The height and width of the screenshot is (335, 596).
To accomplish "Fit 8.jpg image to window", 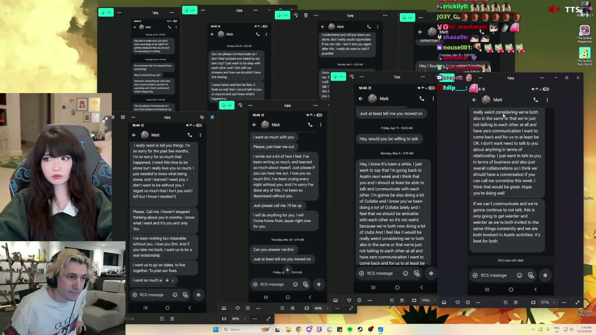I will 533,302.
